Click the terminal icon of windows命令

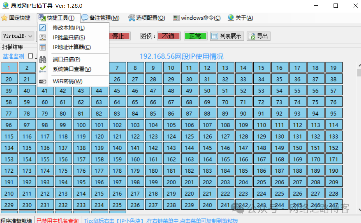tap(176, 18)
